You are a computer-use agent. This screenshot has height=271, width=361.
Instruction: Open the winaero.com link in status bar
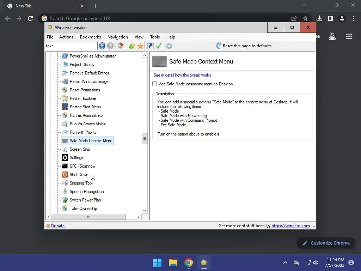(x=290, y=226)
